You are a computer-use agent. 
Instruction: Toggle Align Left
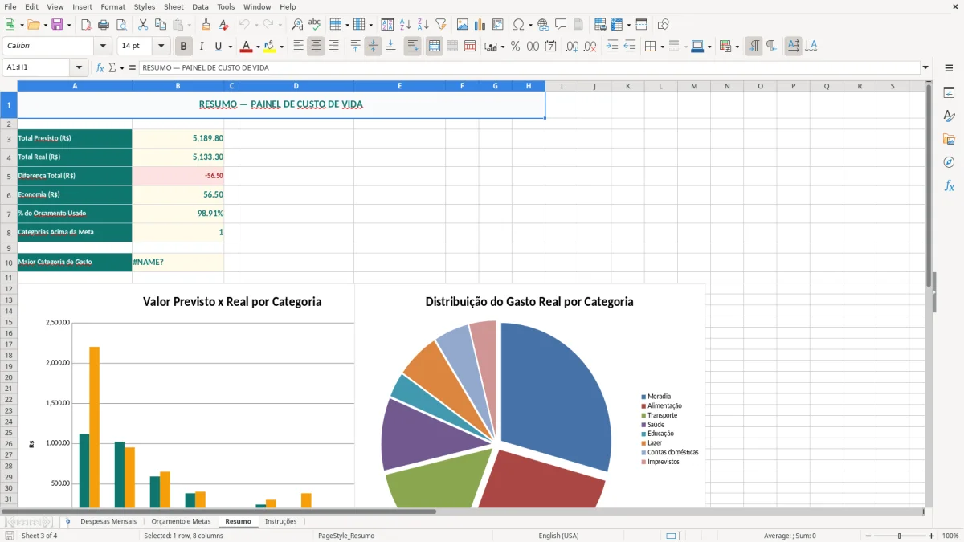click(x=298, y=47)
